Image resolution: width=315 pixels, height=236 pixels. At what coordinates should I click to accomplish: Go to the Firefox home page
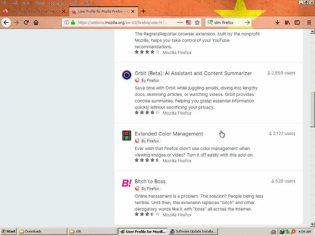coord(36,22)
